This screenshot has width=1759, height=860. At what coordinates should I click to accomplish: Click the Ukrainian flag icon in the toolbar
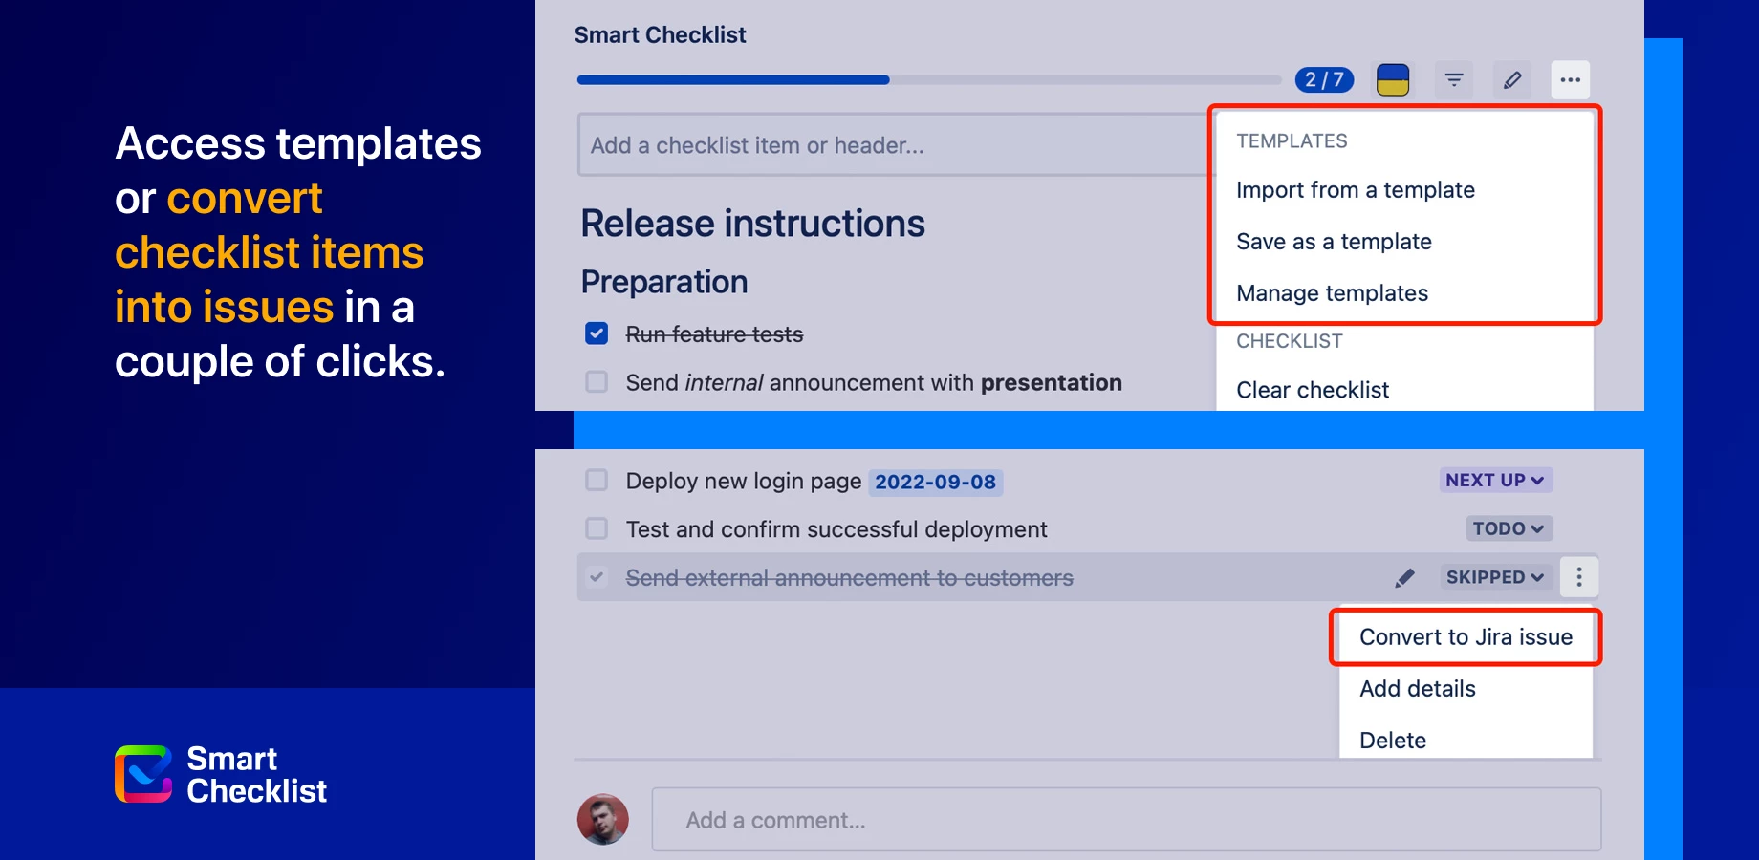coord(1393,79)
